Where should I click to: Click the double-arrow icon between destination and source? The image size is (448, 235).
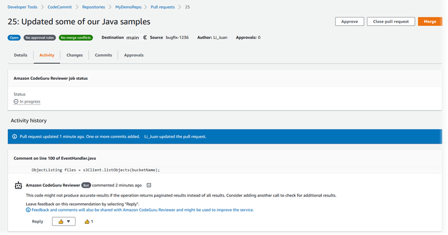click(145, 37)
